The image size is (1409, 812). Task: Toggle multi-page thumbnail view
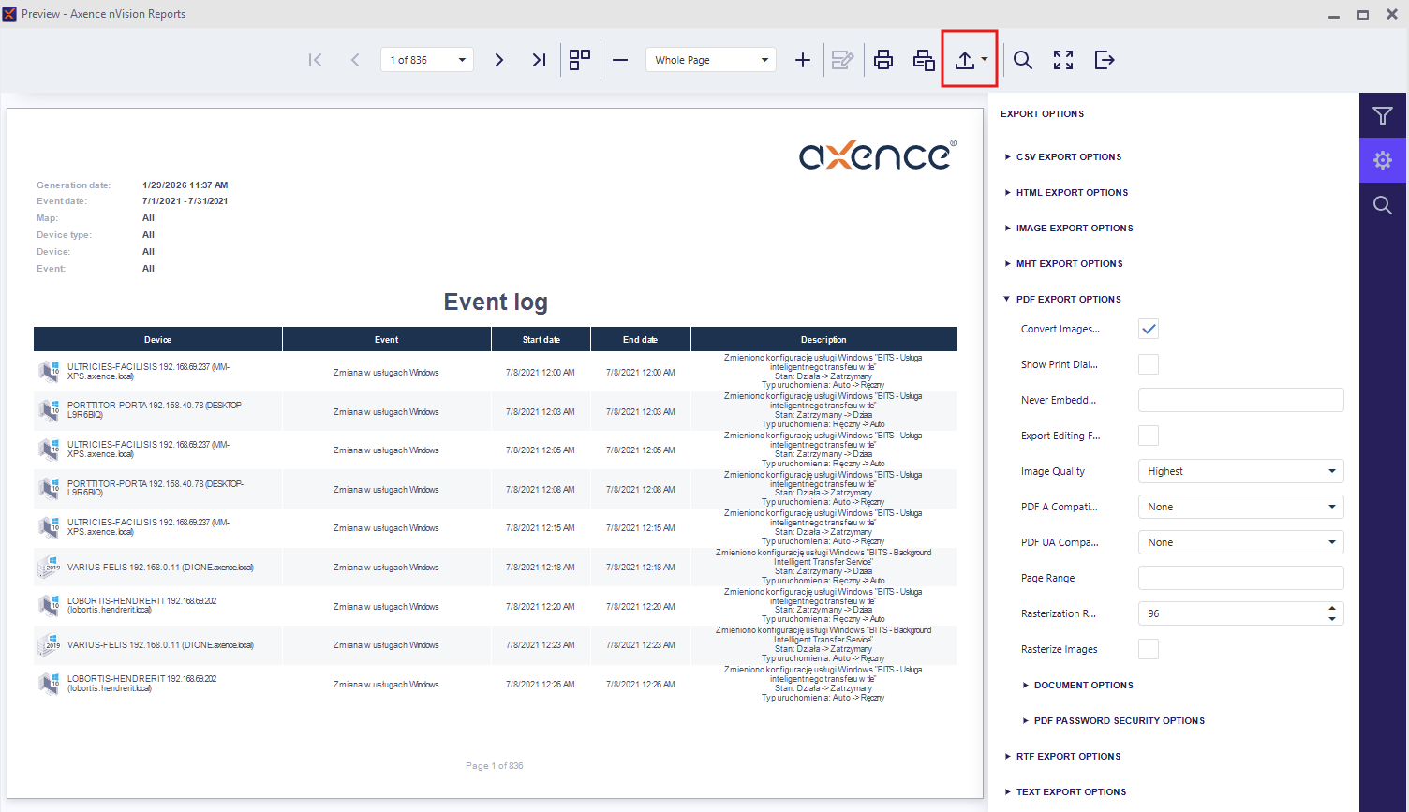pos(580,60)
